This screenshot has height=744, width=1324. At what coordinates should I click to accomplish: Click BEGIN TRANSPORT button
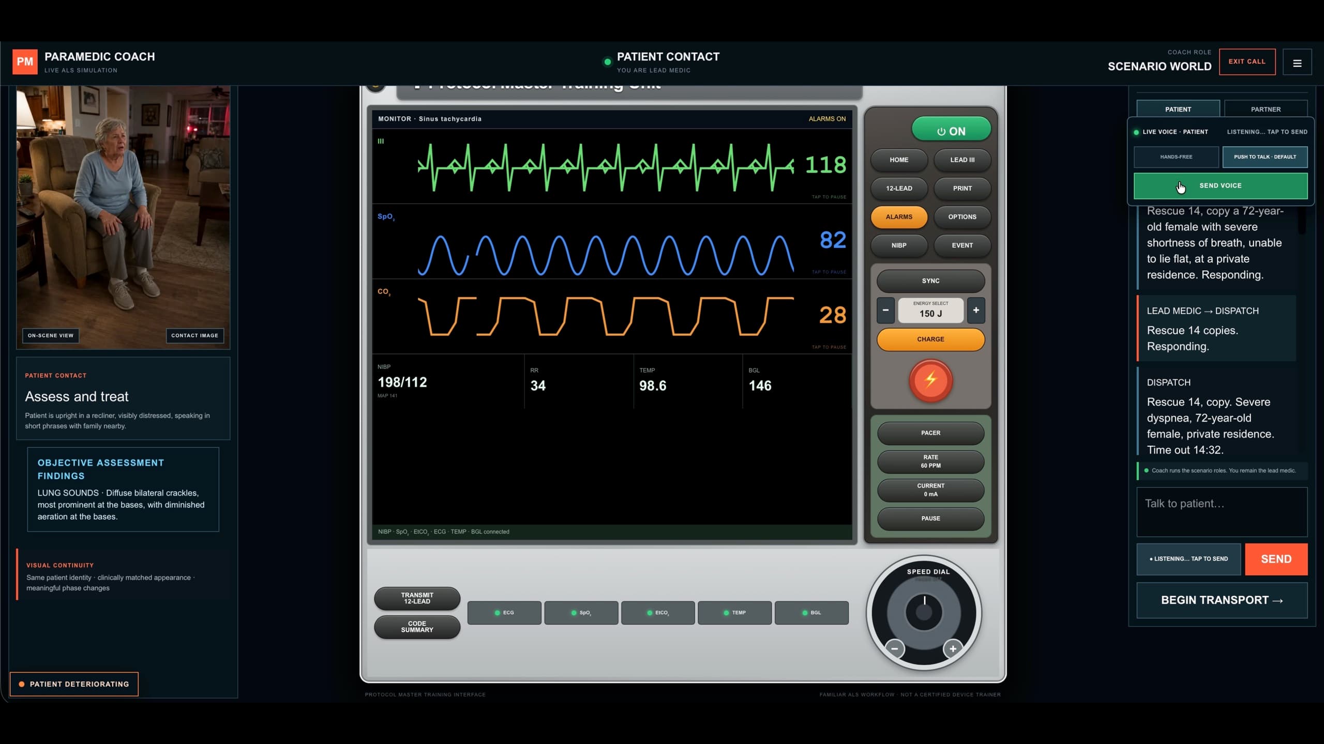(1222, 600)
